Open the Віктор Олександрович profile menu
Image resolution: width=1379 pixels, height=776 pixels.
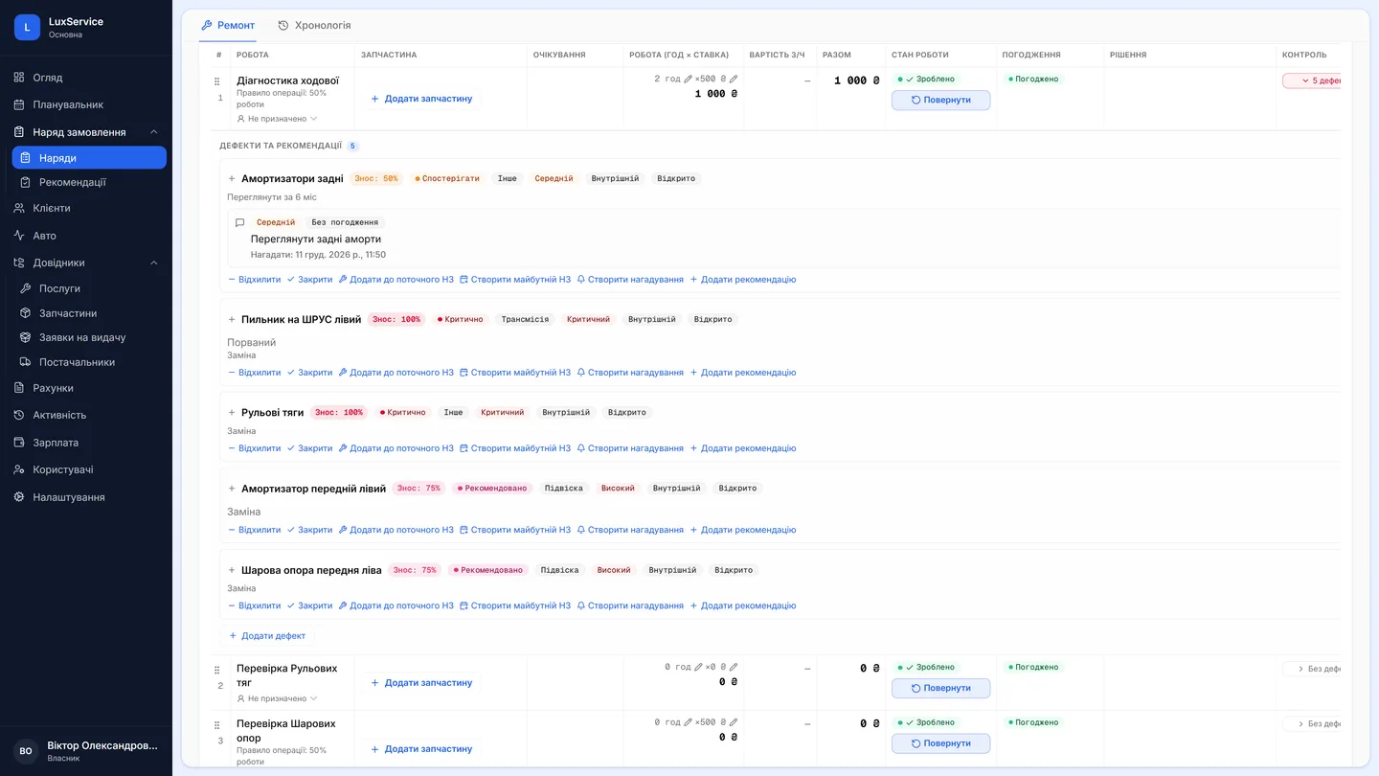click(x=86, y=751)
